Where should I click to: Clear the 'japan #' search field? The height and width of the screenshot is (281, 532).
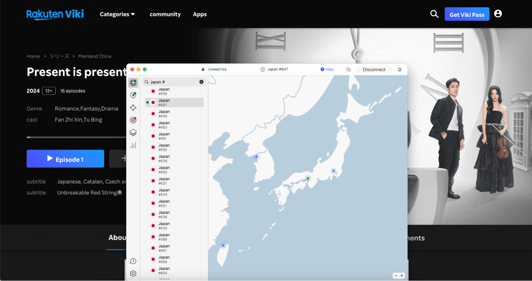coord(201,82)
